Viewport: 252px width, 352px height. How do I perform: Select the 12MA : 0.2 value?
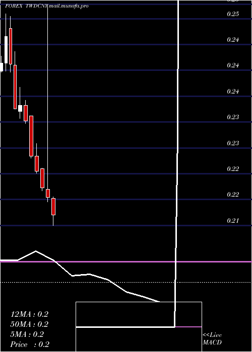pyautogui.click(x=29, y=314)
